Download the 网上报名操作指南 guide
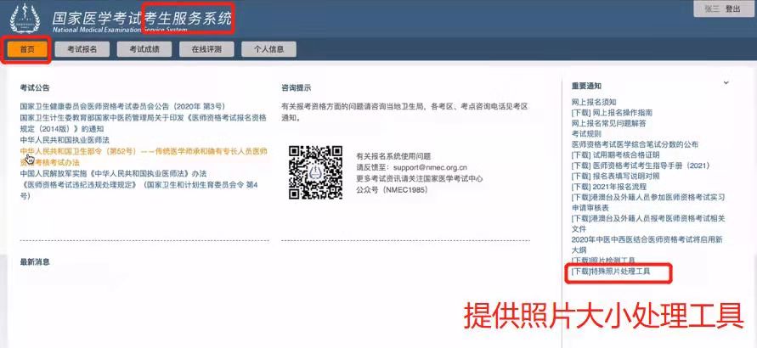Screen dimensions: 757x348 (612, 112)
